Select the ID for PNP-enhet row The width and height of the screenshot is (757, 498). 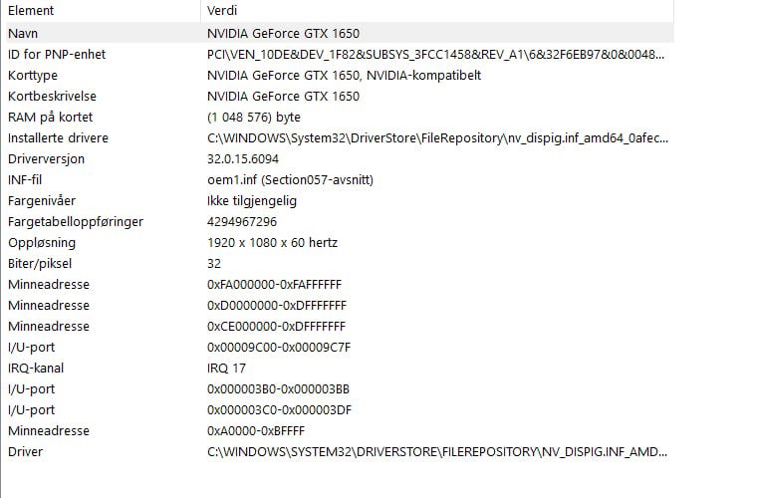pyautogui.click(x=56, y=54)
